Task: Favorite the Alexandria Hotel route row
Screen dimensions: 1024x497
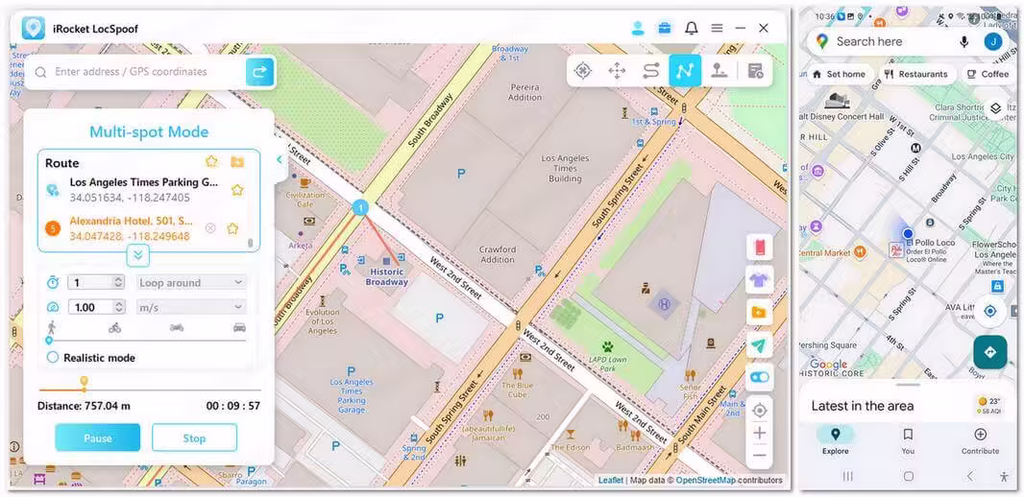Action: (x=232, y=228)
